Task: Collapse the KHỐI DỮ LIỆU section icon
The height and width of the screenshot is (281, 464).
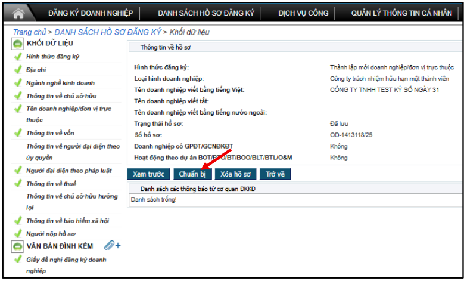Action: (17, 44)
